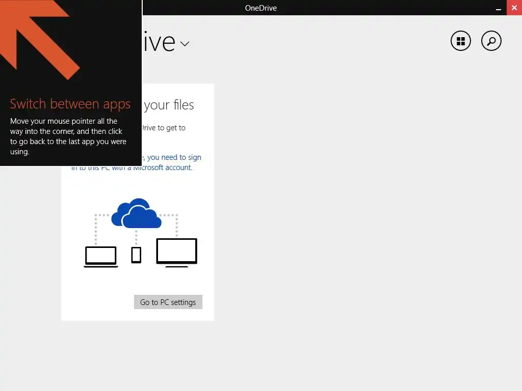Click the OneDrive title bar text
The width and height of the screenshot is (522, 391).
tap(261, 8)
